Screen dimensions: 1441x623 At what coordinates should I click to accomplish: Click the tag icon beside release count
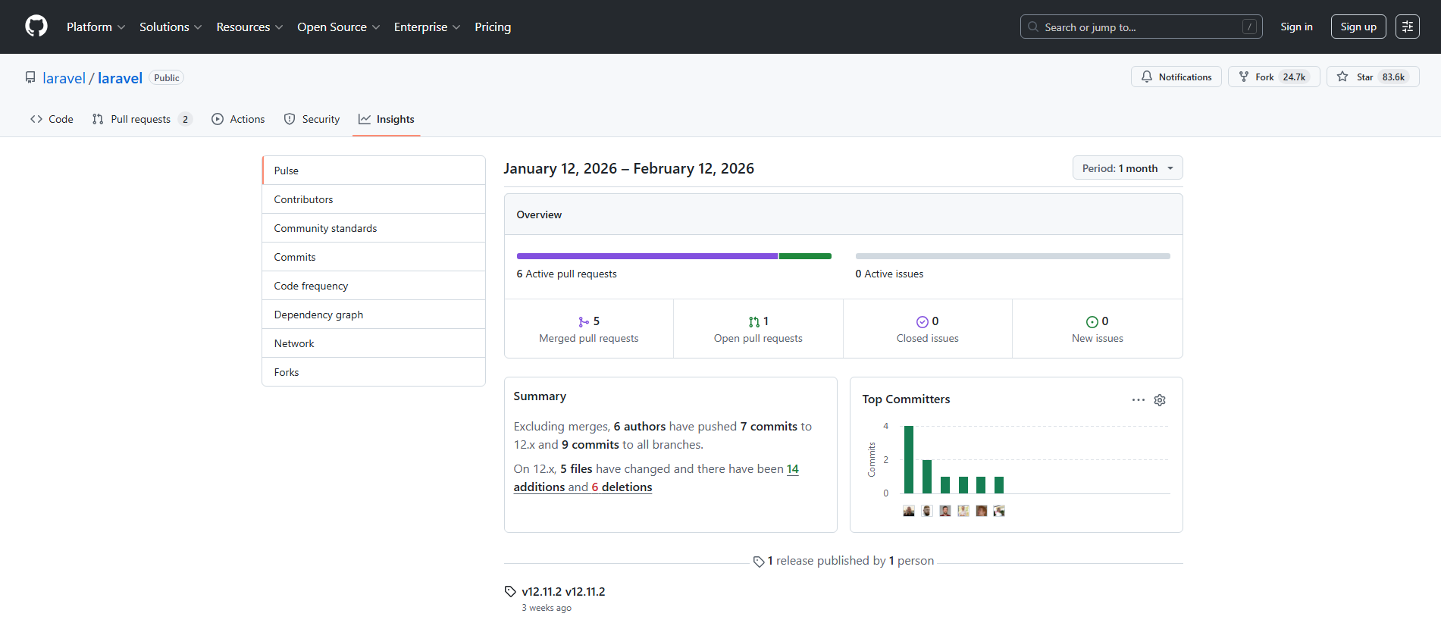pos(759,562)
